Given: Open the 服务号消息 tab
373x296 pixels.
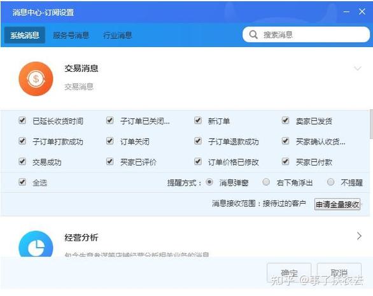Looking at the screenshot, I should tap(71, 36).
